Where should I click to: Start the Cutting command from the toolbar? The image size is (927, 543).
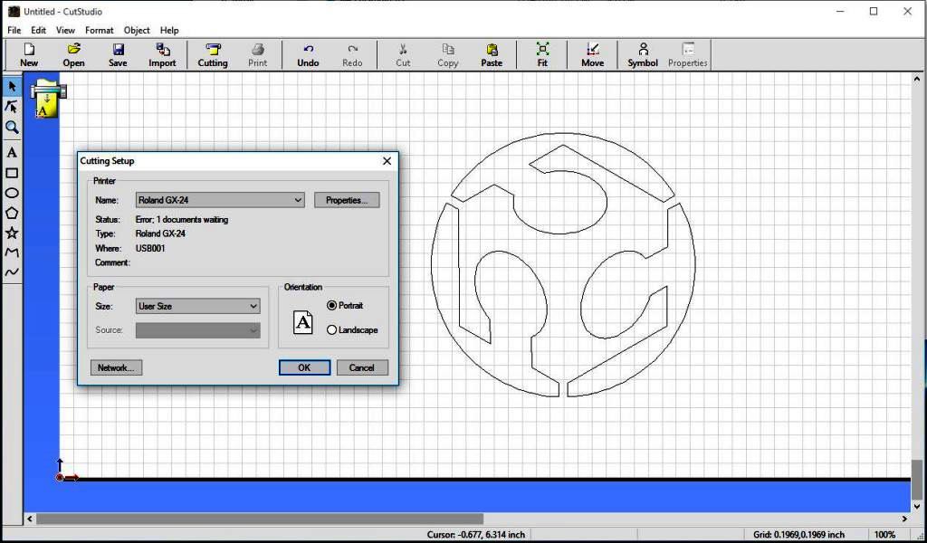click(212, 55)
